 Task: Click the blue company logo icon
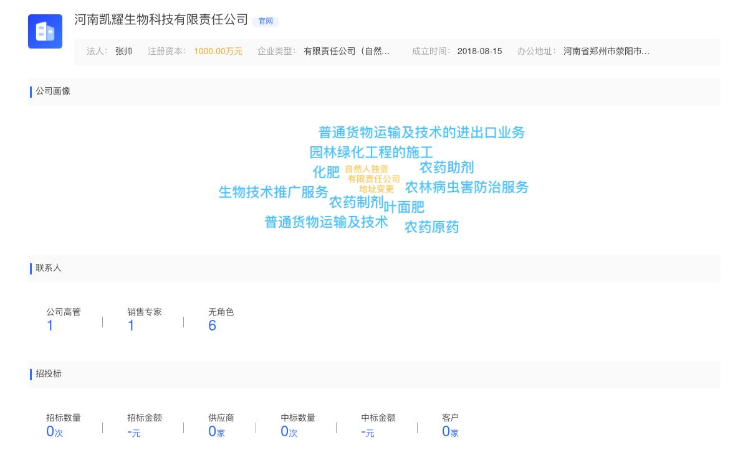click(x=45, y=31)
